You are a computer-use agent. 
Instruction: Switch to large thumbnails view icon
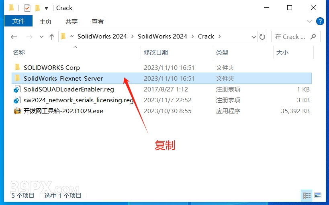pos(318,195)
